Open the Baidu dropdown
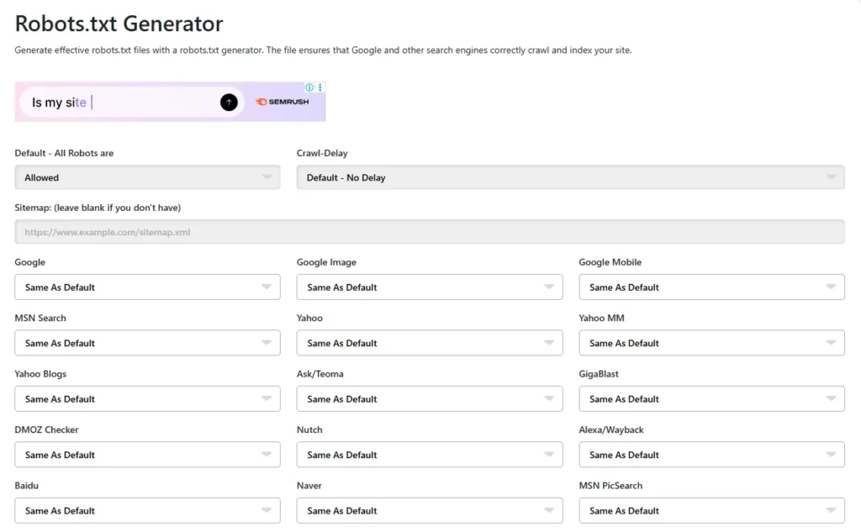This screenshot has height=532, width=861. tap(147, 510)
